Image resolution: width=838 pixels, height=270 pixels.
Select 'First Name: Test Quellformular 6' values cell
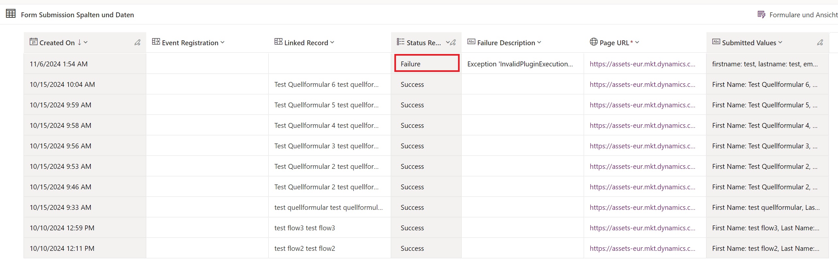[x=767, y=84]
